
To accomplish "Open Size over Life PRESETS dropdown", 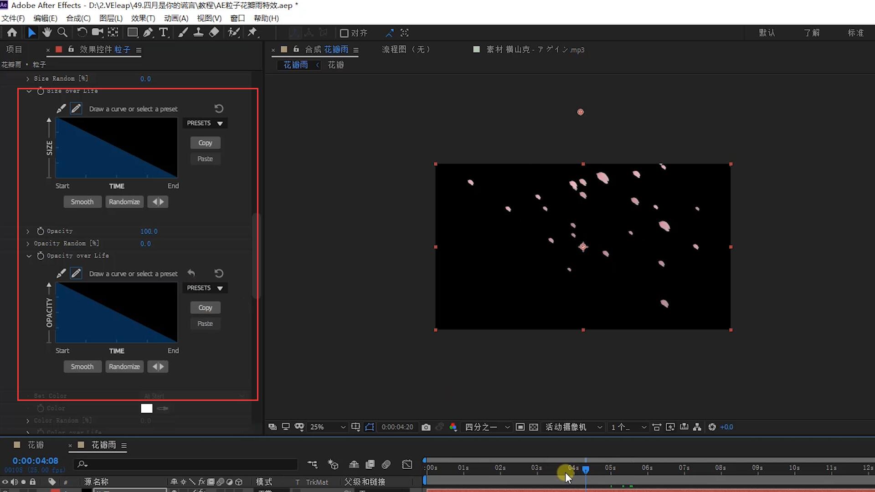I will pyautogui.click(x=205, y=123).
